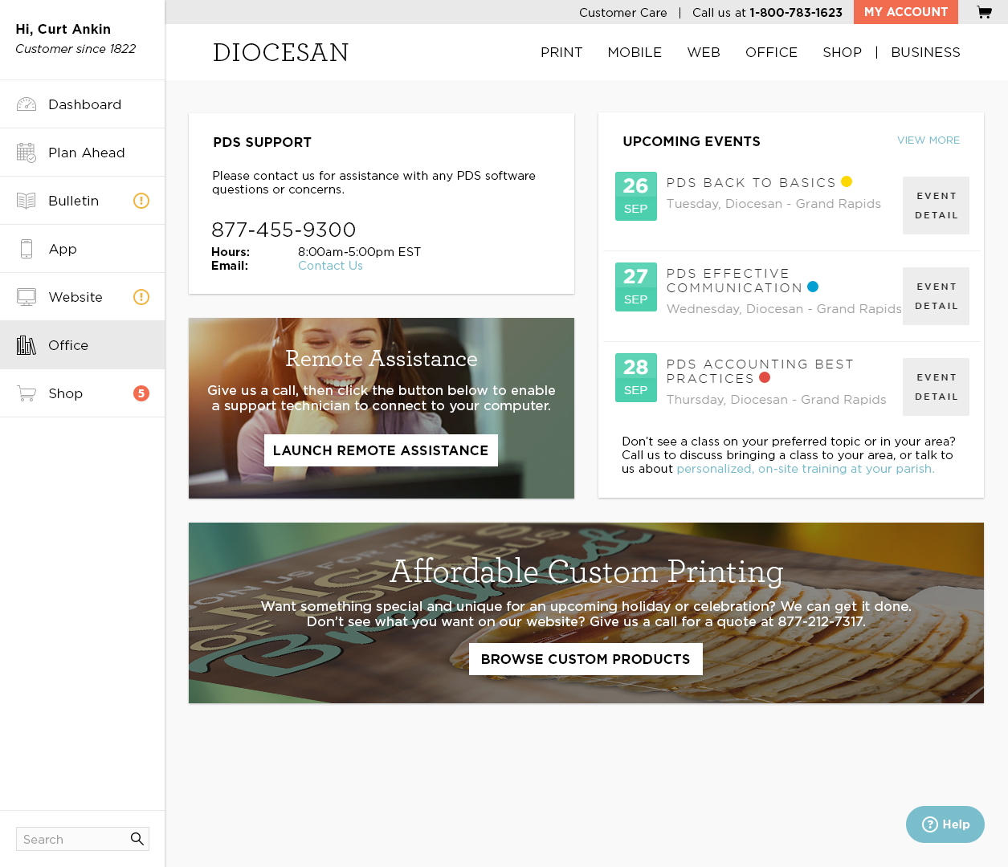Open personalized on-site training link
Viewport: 1008px width, 867px height.
[805, 469]
